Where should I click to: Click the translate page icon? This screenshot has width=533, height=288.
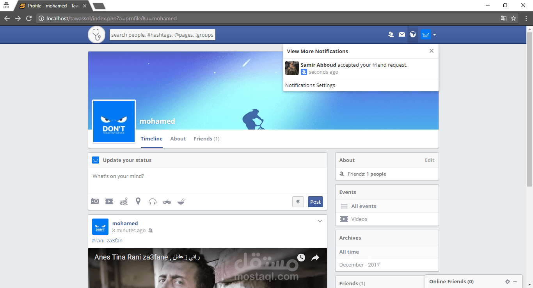pyautogui.click(x=504, y=18)
